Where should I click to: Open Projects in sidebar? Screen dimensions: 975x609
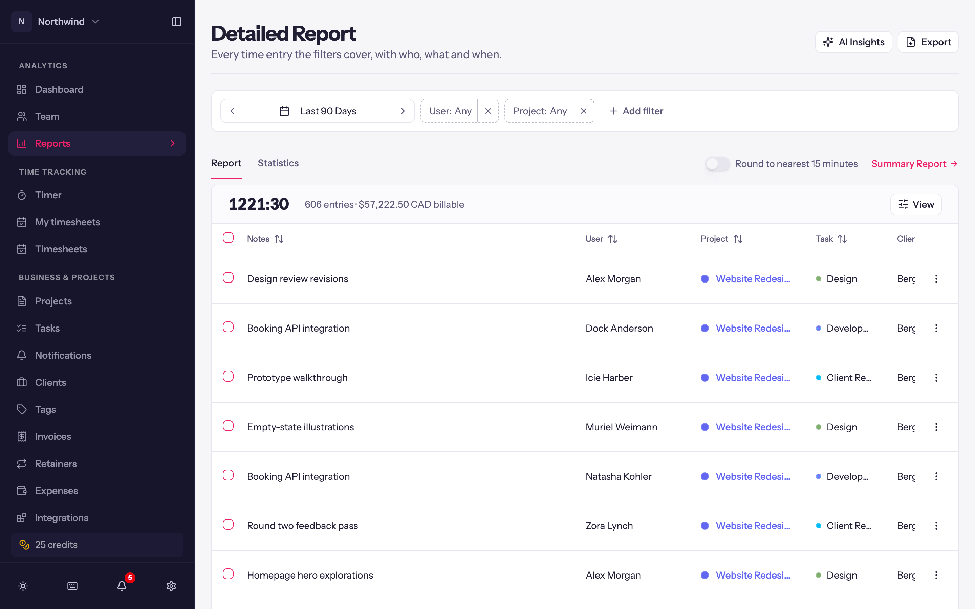click(97, 301)
